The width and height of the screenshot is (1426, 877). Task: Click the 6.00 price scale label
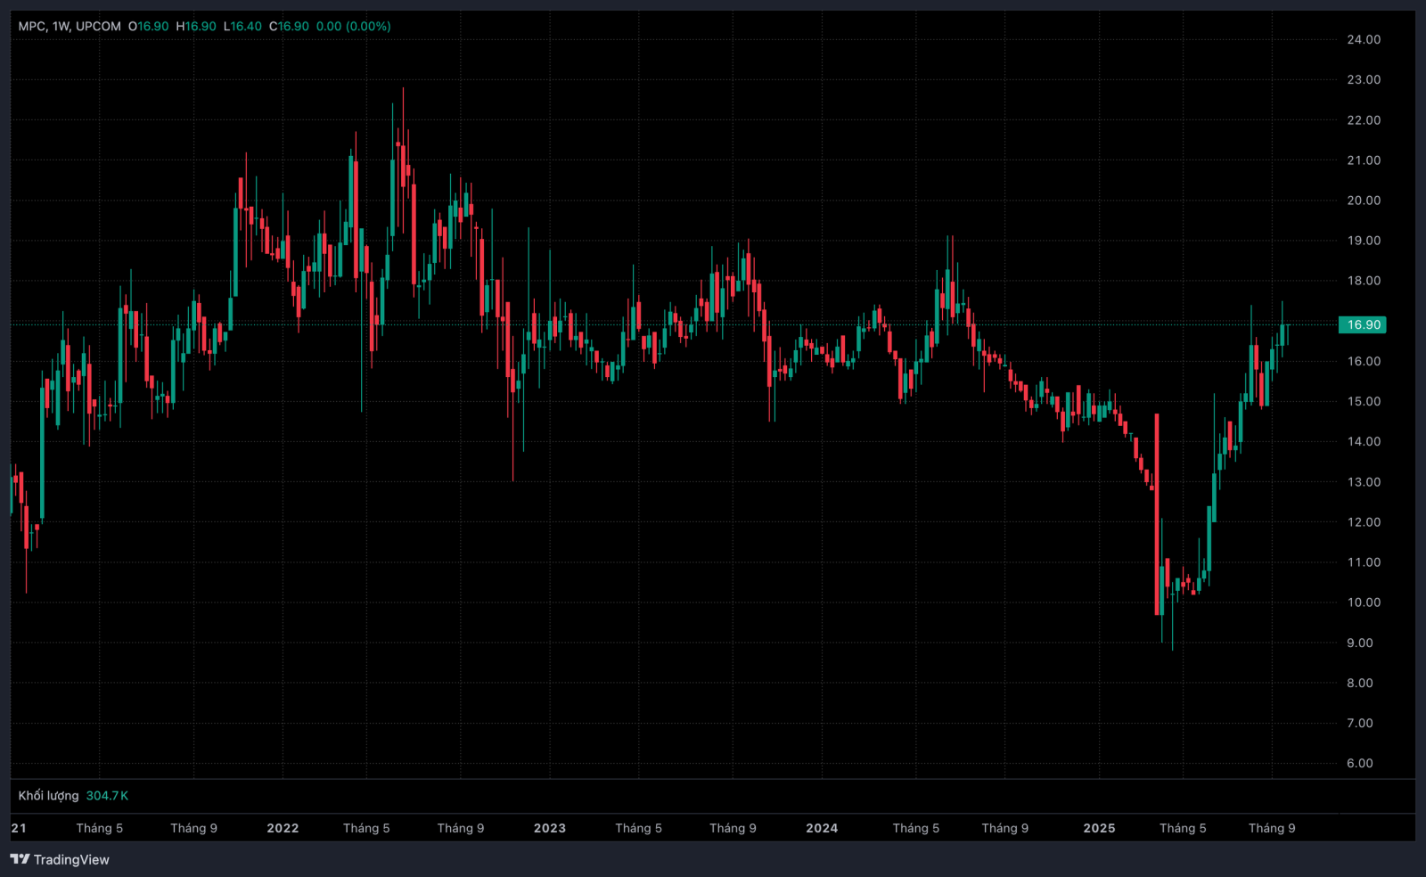pos(1360,763)
